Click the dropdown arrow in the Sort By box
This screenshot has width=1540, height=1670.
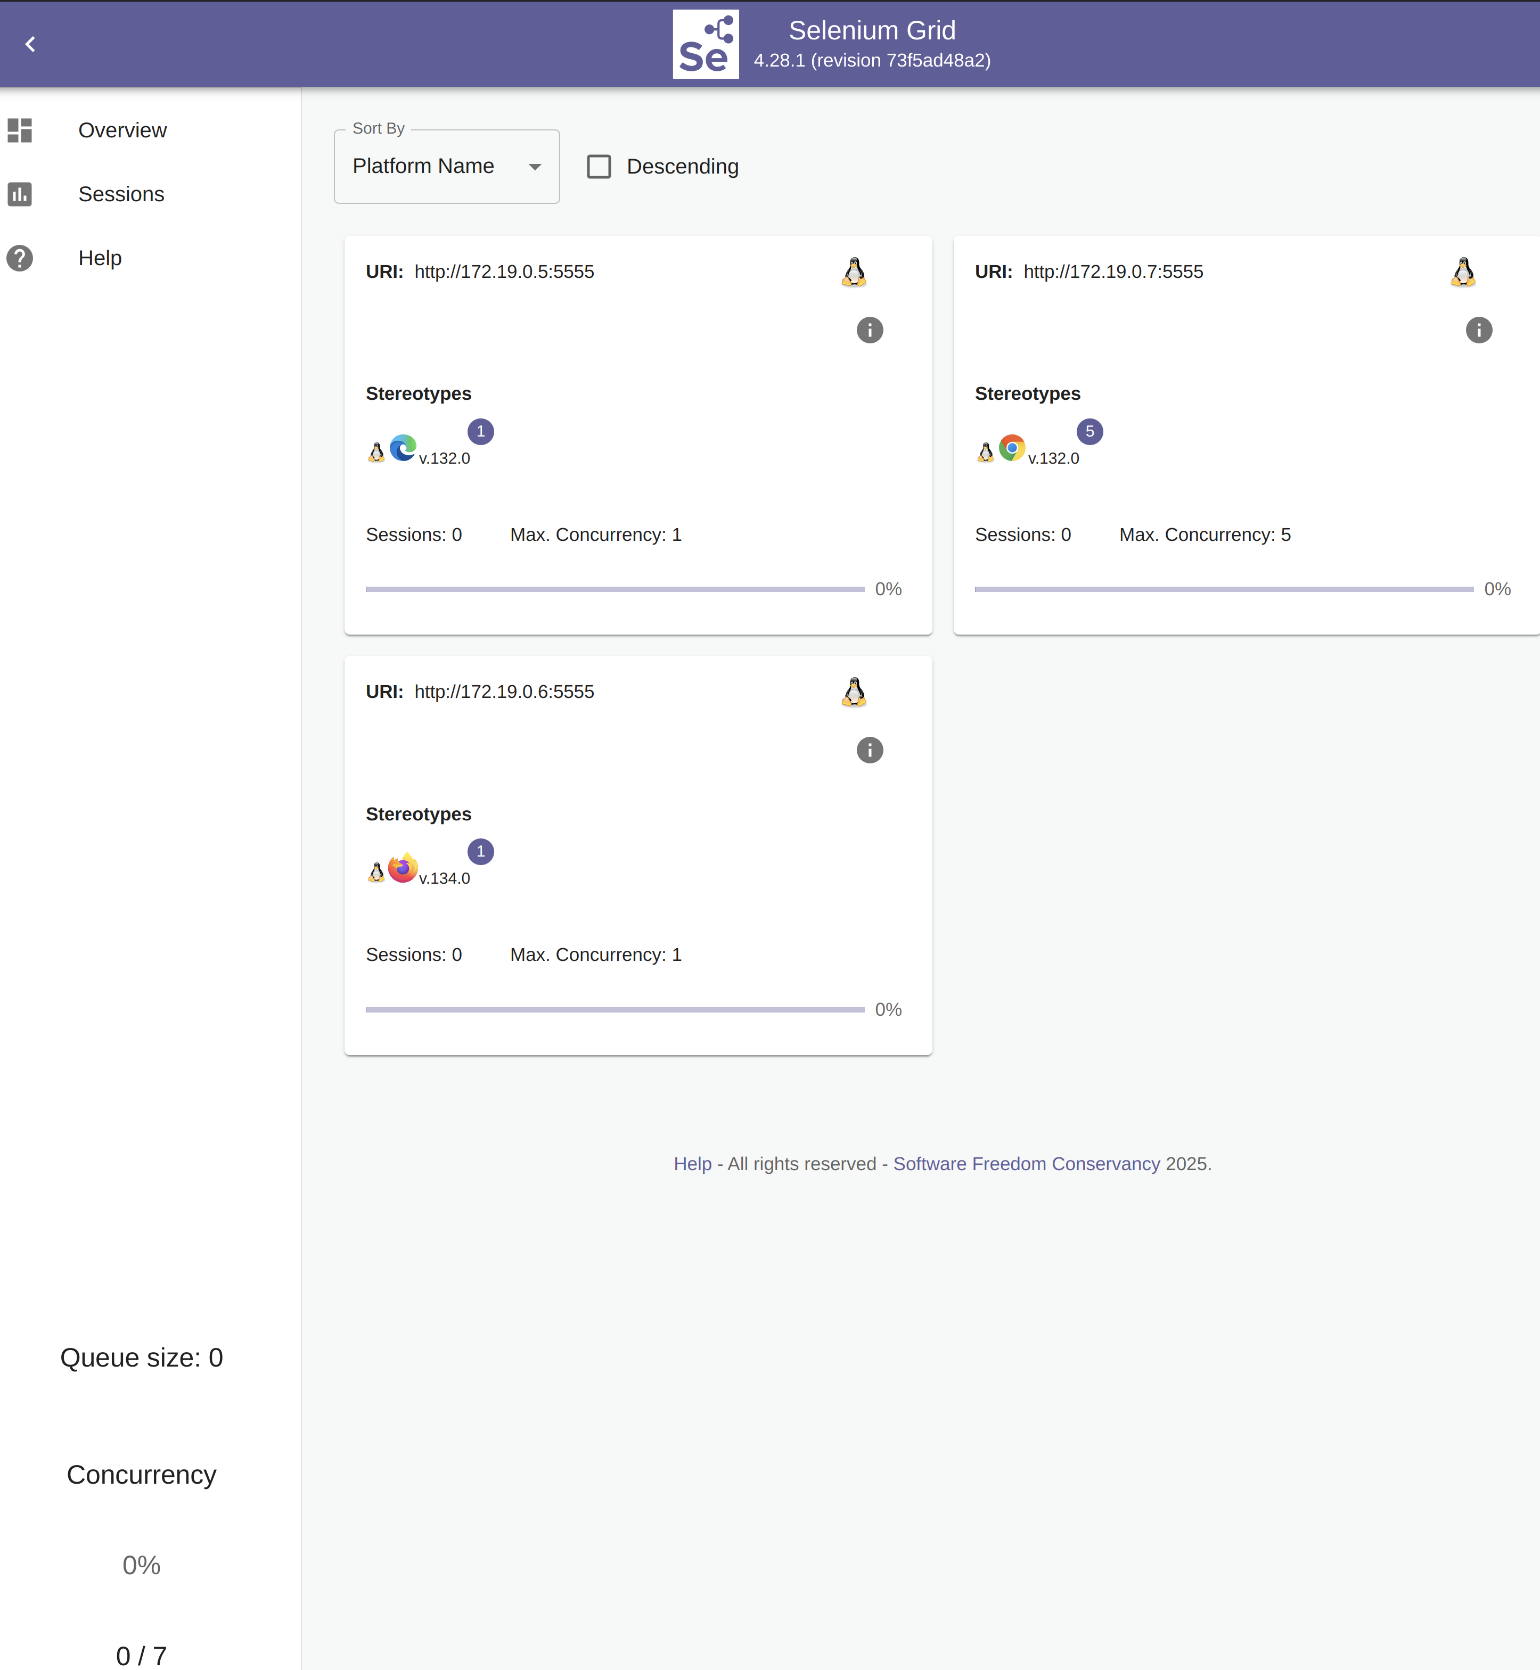pos(535,167)
